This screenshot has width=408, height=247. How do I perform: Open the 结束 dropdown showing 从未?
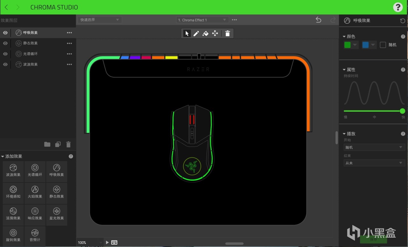(374, 163)
